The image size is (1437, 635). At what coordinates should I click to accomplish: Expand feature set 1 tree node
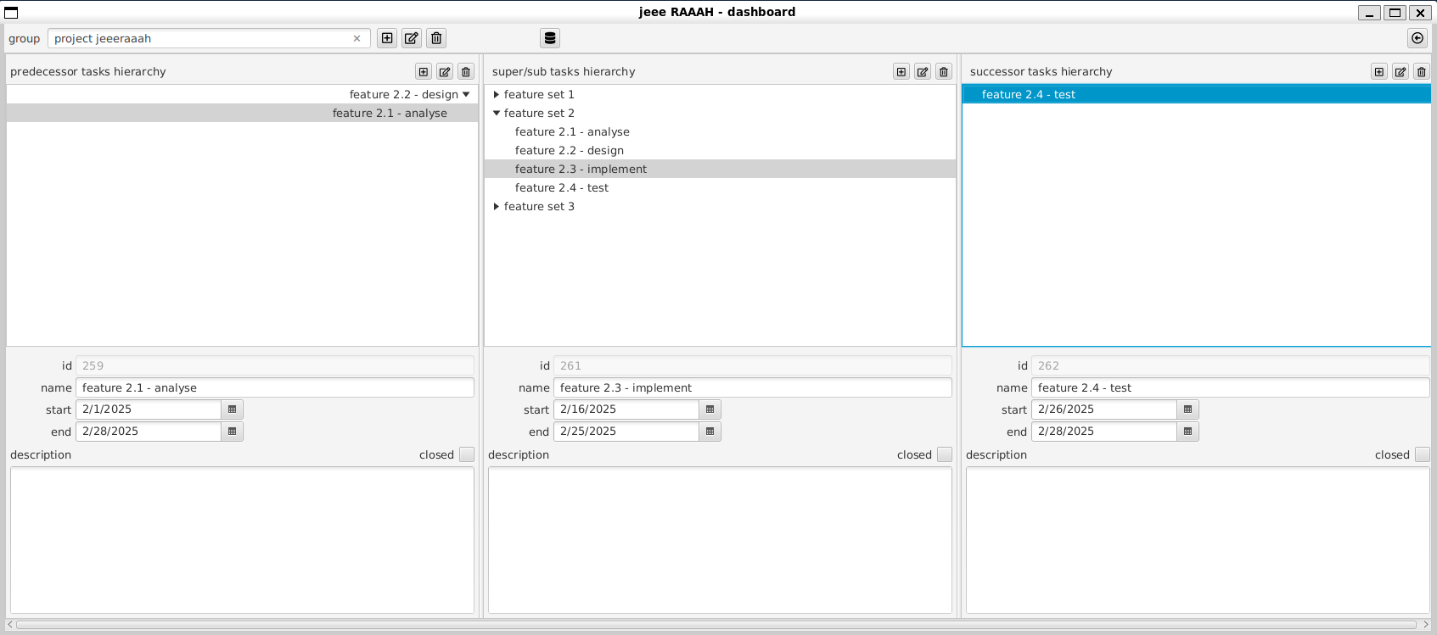tap(497, 95)
